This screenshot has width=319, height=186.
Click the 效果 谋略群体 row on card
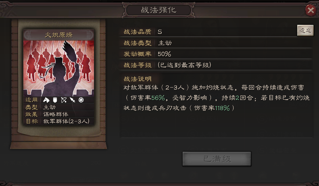click(58, 114)
